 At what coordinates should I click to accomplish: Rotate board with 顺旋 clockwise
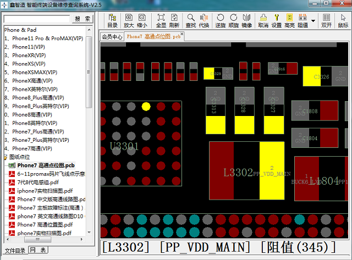coord(233,21)
